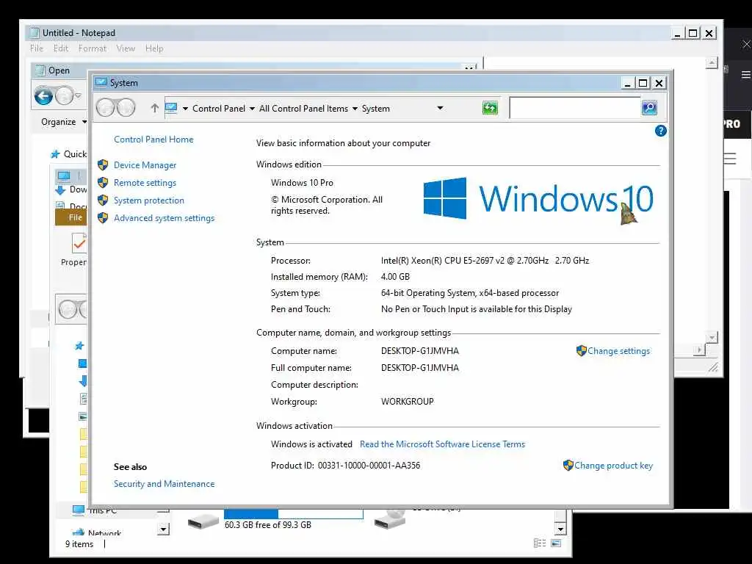Viewport: 752px width, 564px height.
Task: Click the shield icon beside Remote settings
Action: pos(103,183)
